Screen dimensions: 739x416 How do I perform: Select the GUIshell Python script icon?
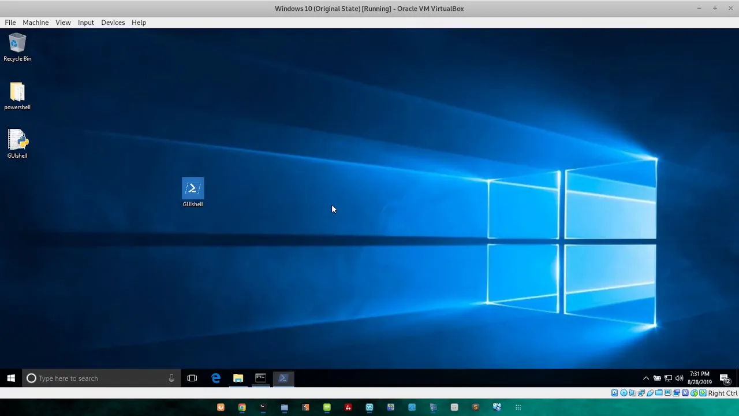point(17,144)
